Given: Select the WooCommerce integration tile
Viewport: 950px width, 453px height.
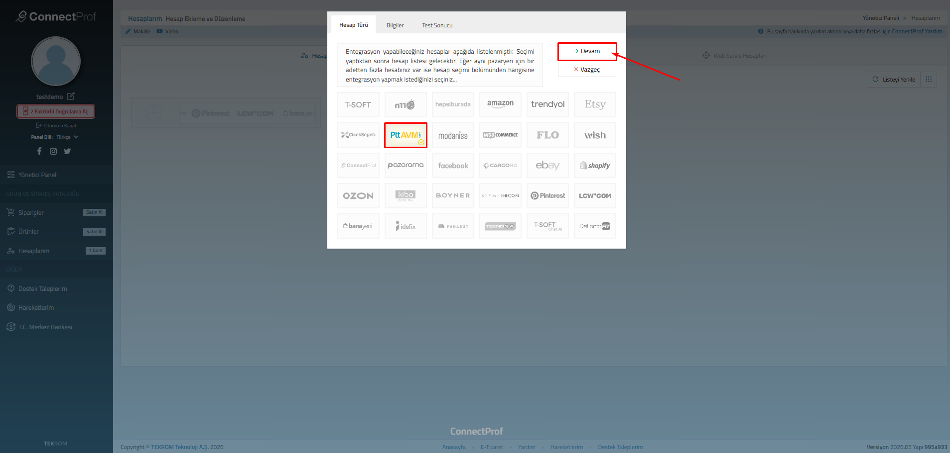Looking at the screenshot, I should (500, 135).
